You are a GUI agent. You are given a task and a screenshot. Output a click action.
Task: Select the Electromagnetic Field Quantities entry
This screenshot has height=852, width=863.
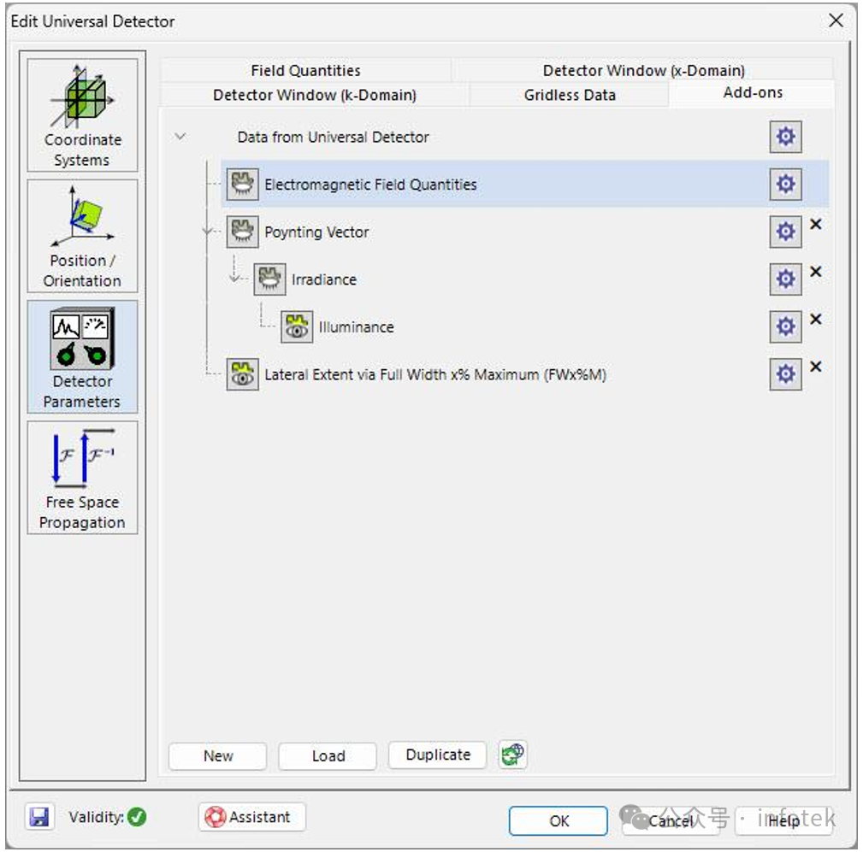click(369, 183)
